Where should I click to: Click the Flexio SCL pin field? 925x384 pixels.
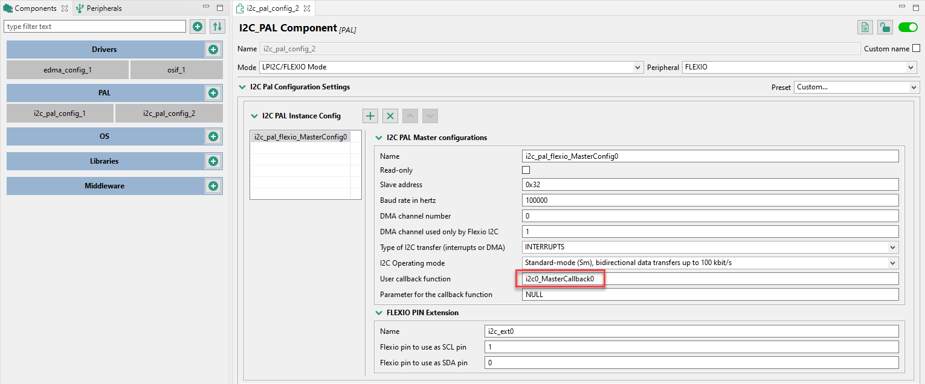[x=692, y=347]
